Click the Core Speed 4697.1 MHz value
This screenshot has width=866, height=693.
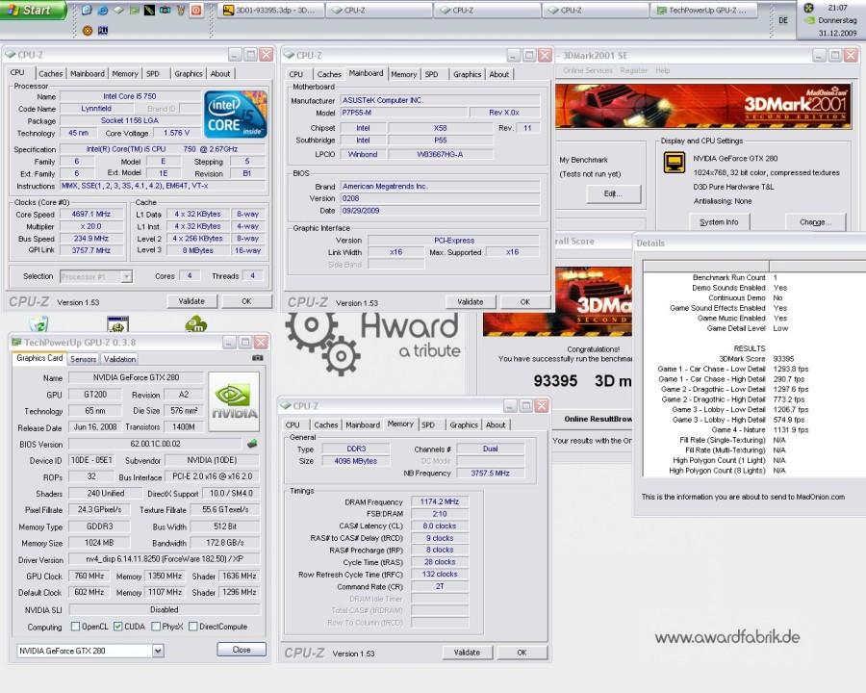[91, 214]
